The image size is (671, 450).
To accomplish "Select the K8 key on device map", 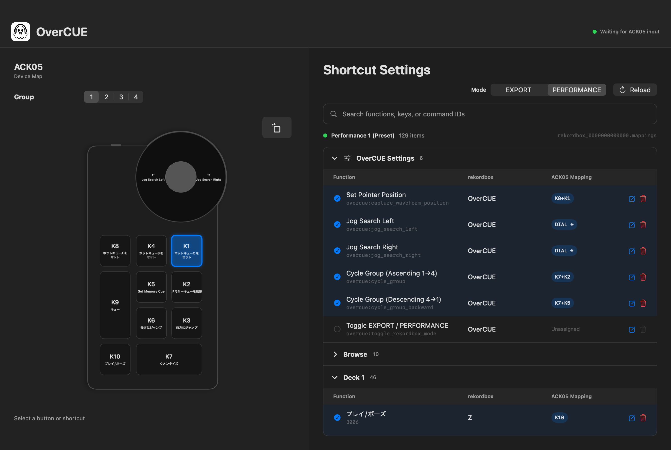I will [x=115, y=251].
